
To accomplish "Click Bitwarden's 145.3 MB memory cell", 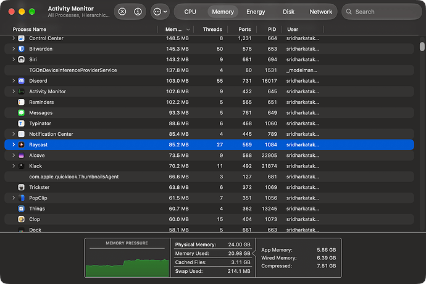I will pos(177,49).
